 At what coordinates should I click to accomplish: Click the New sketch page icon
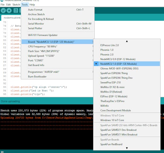coord(16,10)
